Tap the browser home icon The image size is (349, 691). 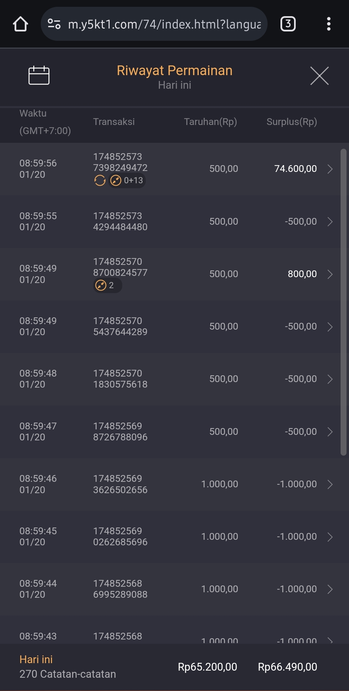(x=20, y=24)
